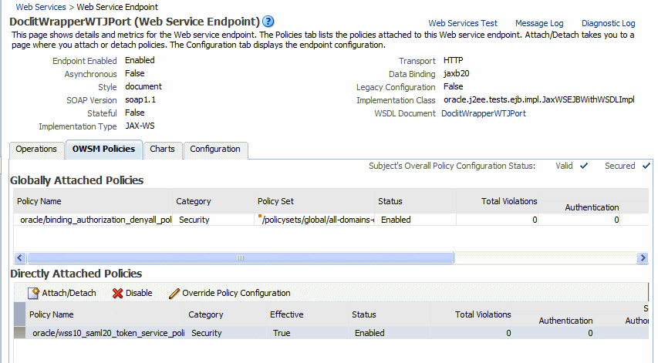Go to the Web Services breadcrumb link

[x=41, y=7]
